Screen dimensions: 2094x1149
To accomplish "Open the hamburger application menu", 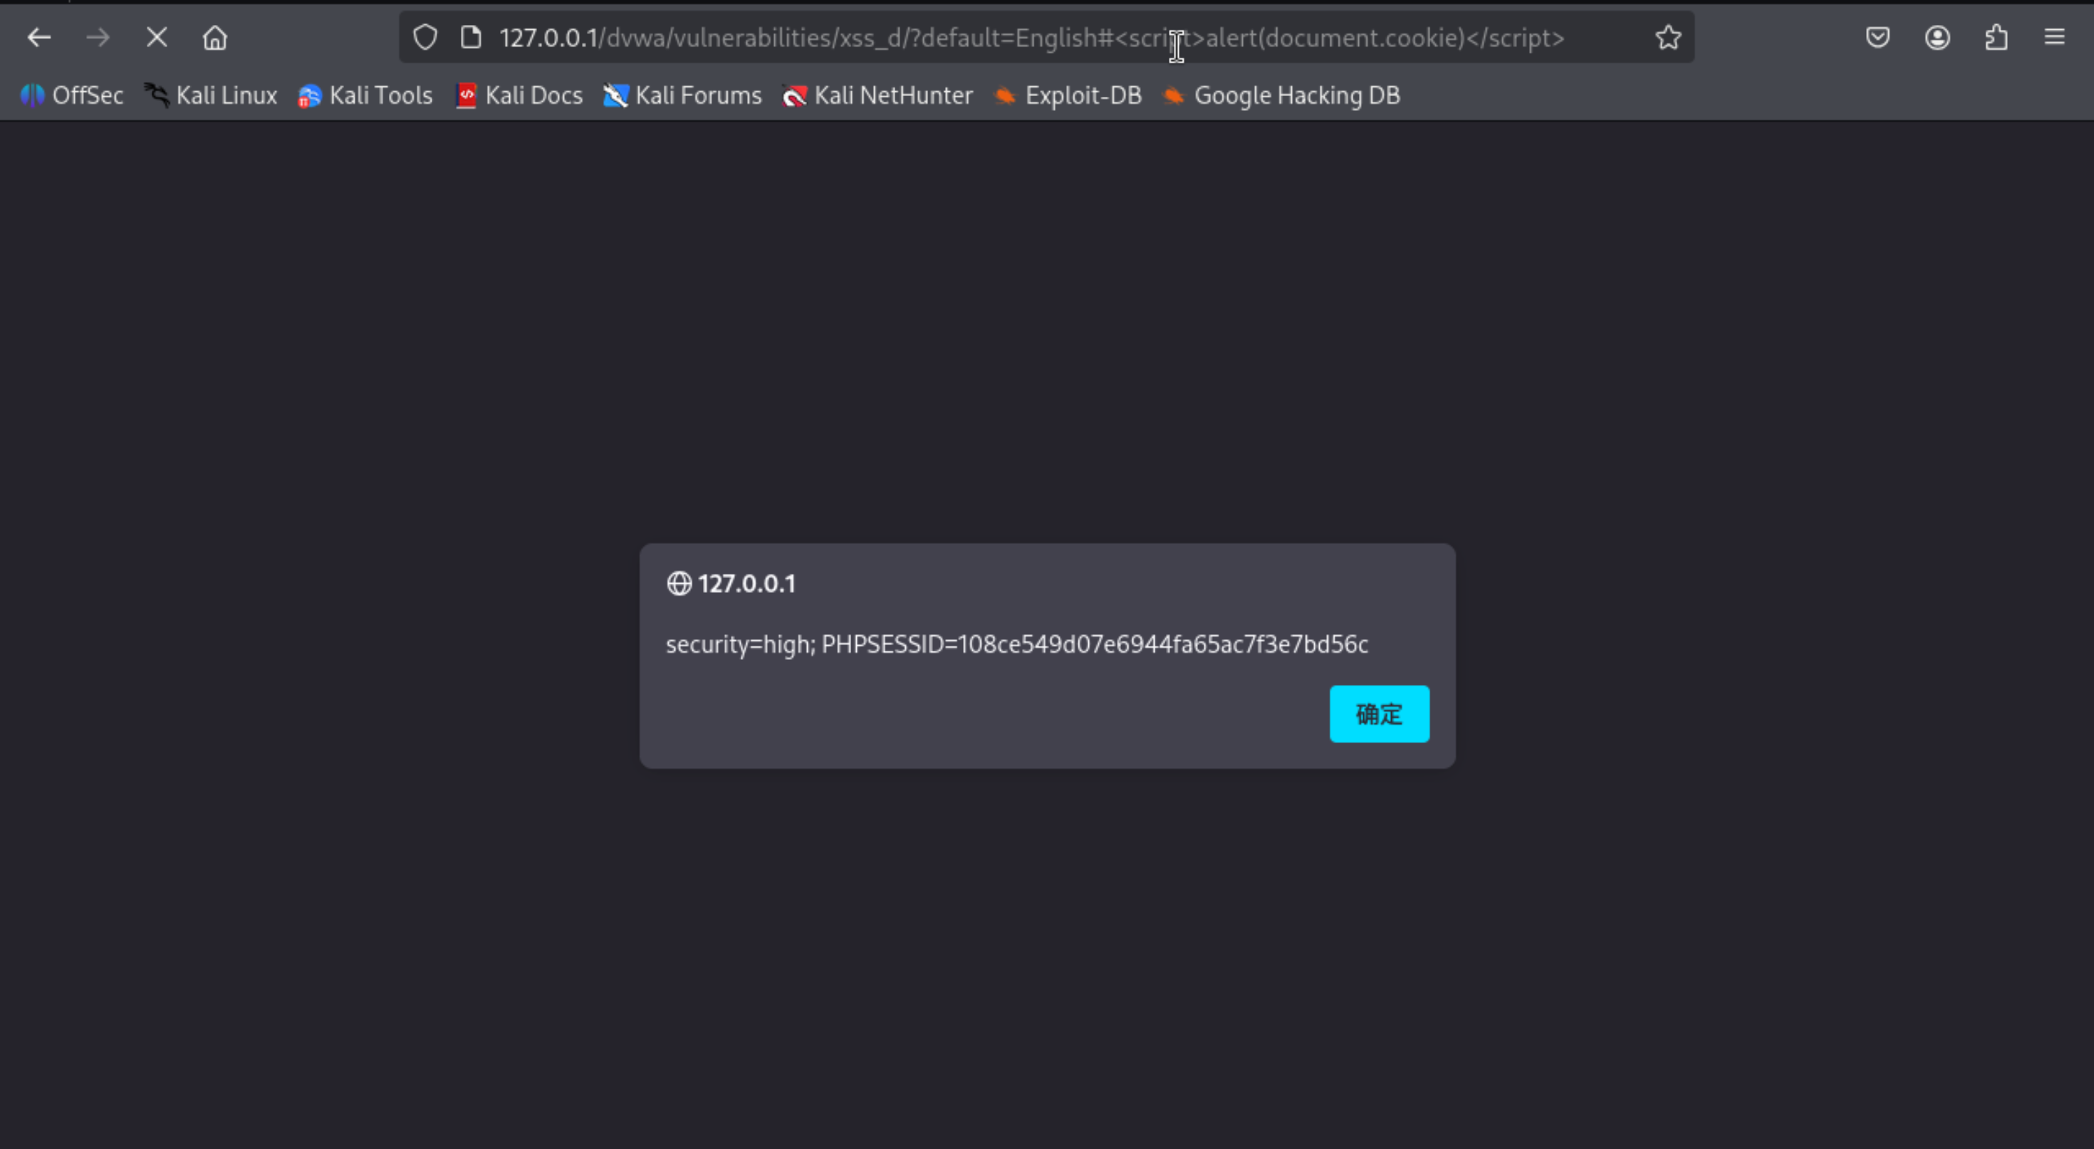I will tap(2055, 38).
